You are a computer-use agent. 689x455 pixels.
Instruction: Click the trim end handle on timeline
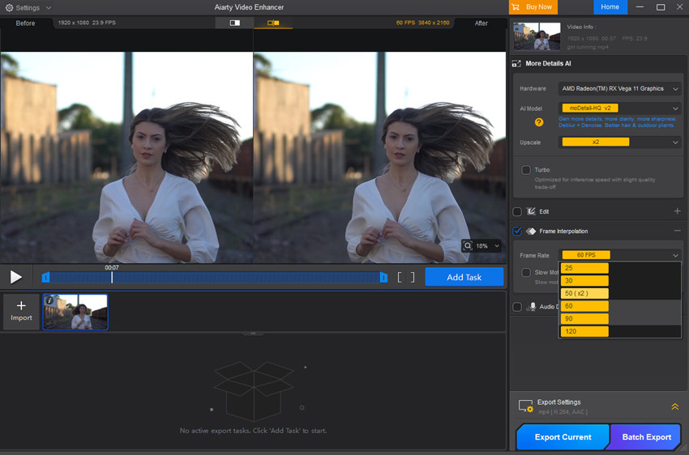click(x=383, y=278)
